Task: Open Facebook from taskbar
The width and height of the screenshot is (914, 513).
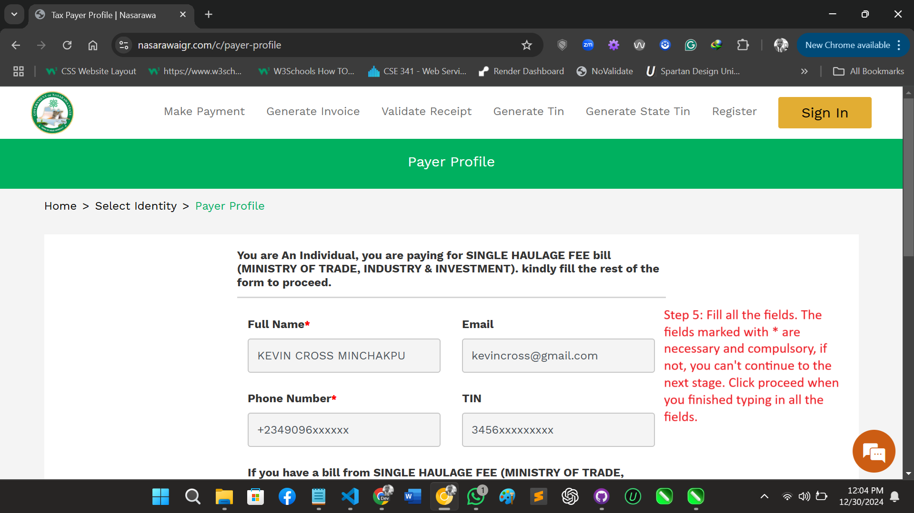Action: tap(287, 497)
